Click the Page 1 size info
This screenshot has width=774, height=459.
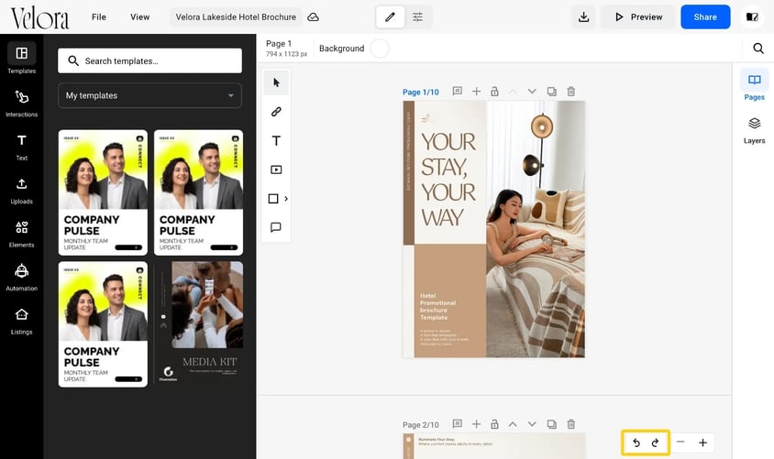(286, 48)
